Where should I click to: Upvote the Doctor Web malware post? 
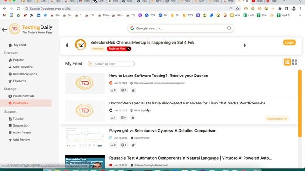tap(113, 118)
